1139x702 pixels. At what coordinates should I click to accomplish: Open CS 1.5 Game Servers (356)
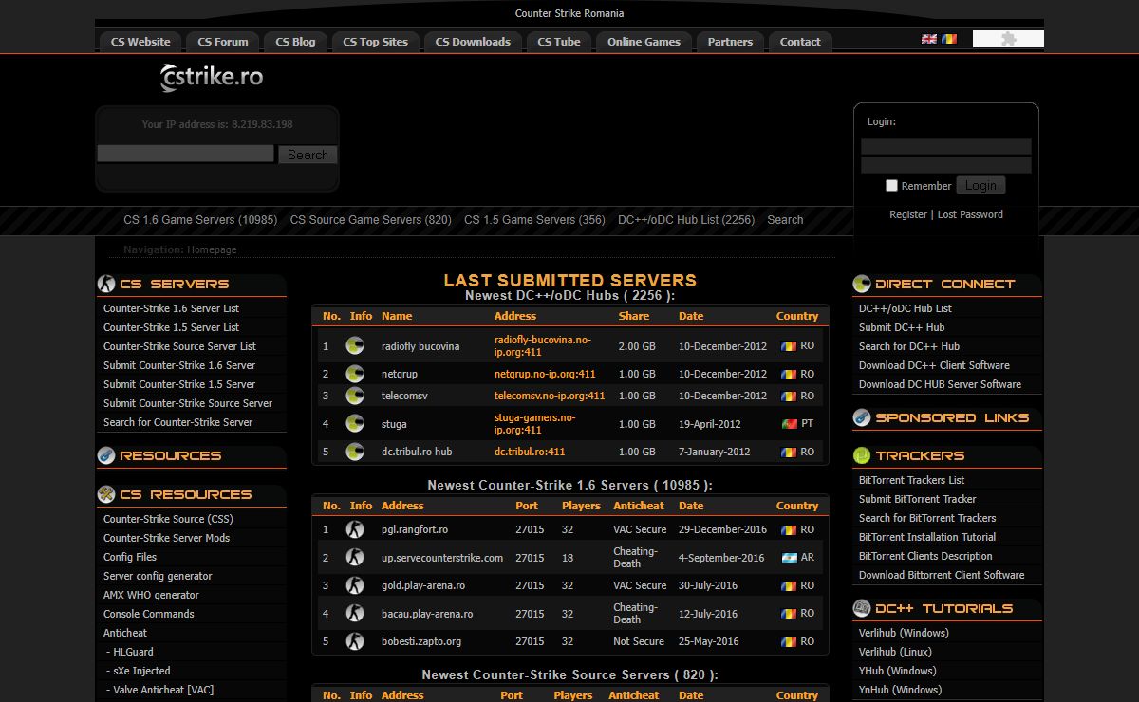(x=534, y=220)
